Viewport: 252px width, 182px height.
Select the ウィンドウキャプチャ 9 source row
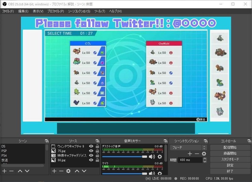(x=75, y=146)
